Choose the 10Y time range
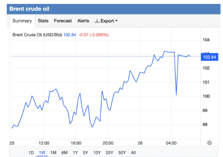This screenshot has height=157, width=223. (x=97, y=153)
